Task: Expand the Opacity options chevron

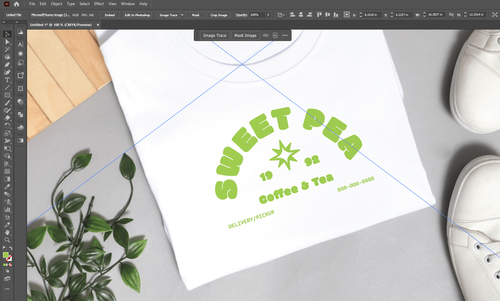Action: click(x=268, y=14)
